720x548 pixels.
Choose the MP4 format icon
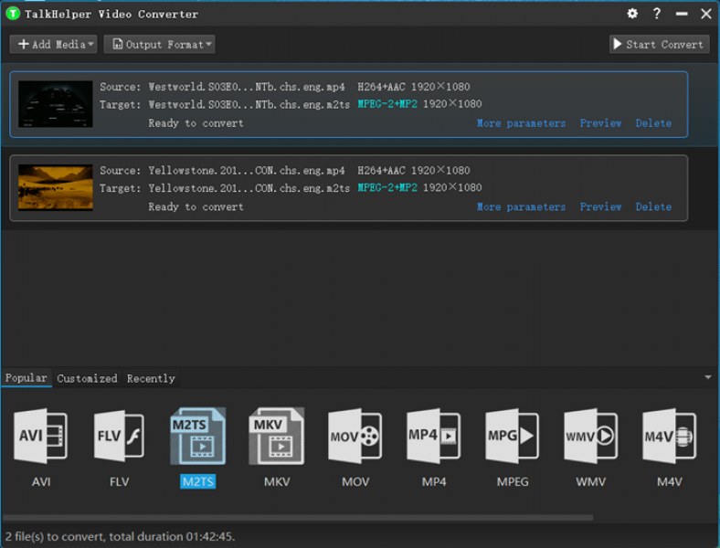[433, 437]
